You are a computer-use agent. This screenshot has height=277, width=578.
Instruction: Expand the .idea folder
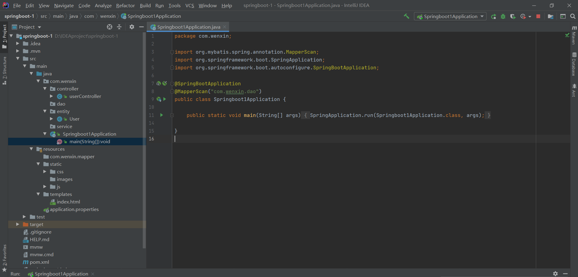18,43
